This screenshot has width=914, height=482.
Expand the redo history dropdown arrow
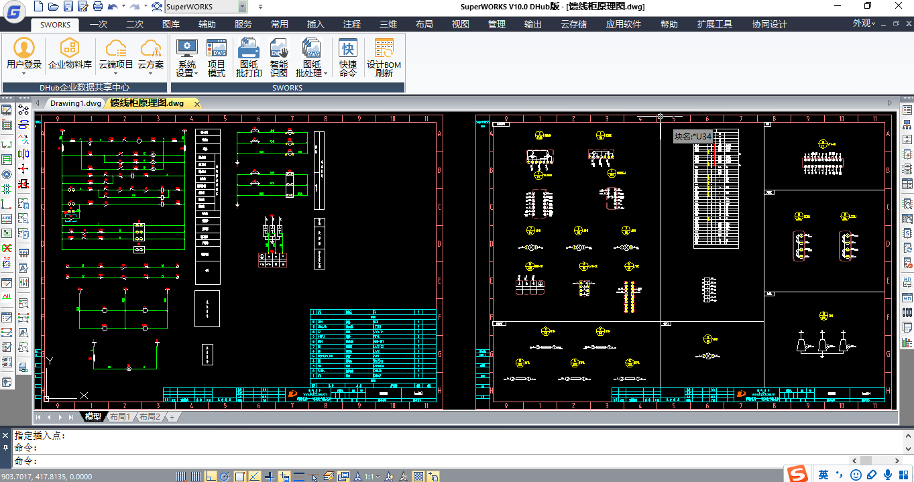coord(146,7)
